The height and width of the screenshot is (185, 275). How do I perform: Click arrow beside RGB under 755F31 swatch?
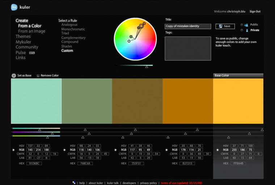[x=115, y=150]
